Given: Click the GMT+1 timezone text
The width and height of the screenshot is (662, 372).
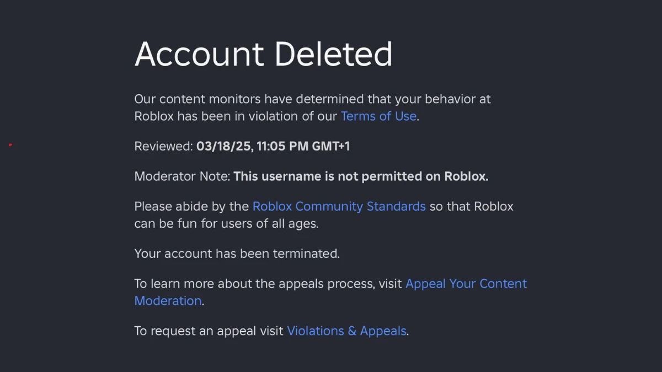Looking at the screenshot, I should (331, 147).
